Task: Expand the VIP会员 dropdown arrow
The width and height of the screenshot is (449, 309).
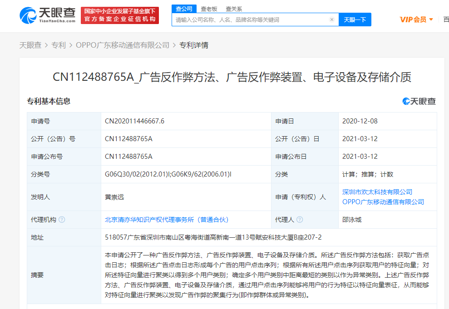Action: coord(431,20)
